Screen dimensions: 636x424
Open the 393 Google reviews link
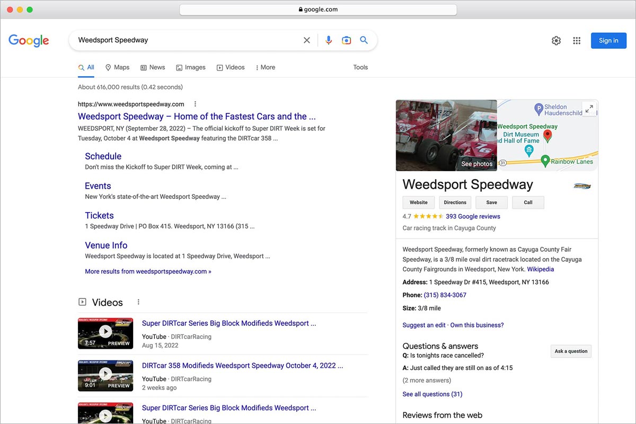[473, 216]
